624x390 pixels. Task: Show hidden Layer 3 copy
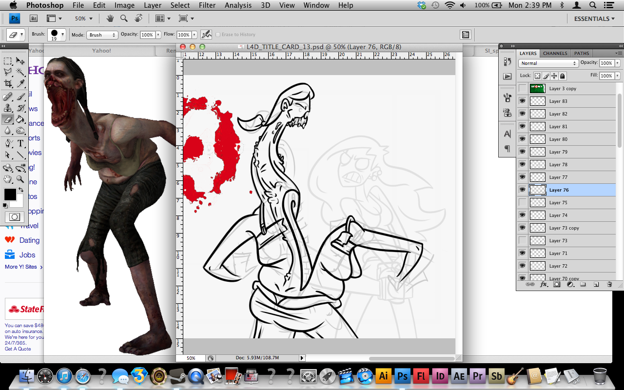523,88
